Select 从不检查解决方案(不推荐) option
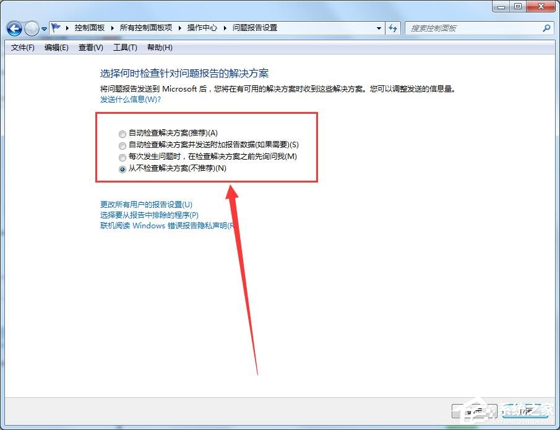The width and height of the screenshot is (560, 430). click(x=122, y=170)
